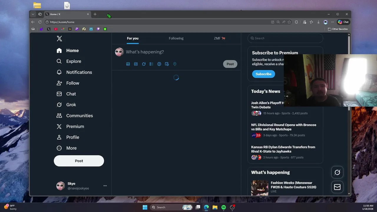
Task: Schedule the post with calendar icon
Action: [167, 64]
